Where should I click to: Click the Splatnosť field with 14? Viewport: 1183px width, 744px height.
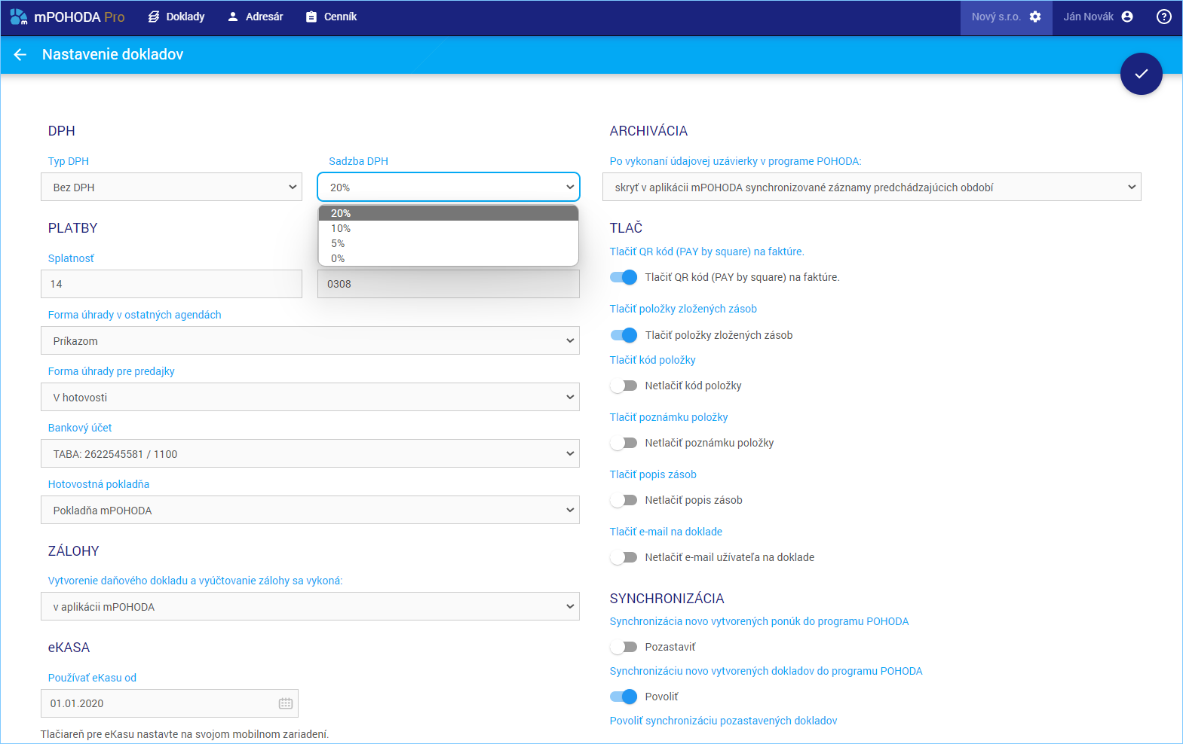coord(171,284)
